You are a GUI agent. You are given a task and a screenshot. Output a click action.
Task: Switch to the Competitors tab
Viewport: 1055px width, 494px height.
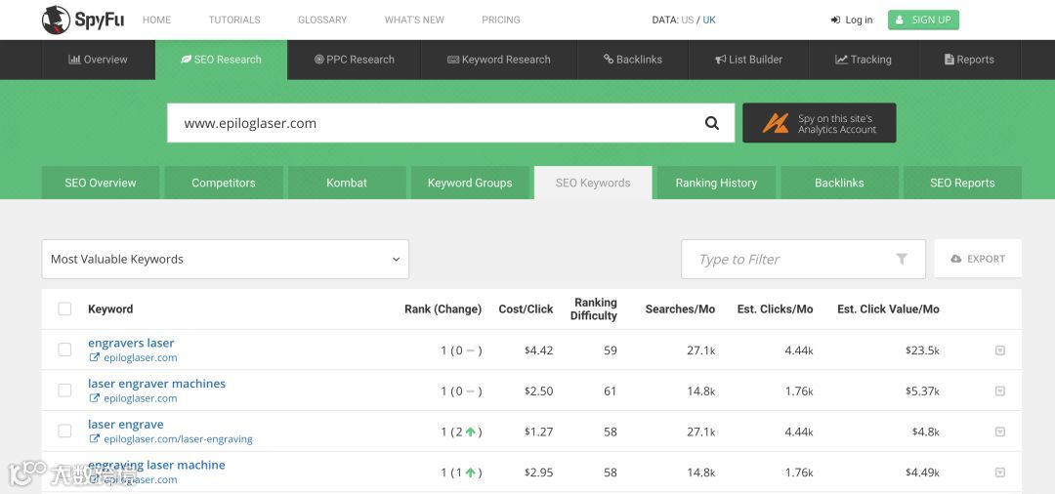tap(224, 183)
